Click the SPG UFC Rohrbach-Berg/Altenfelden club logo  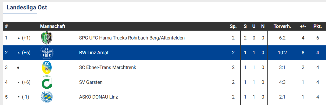tap(47, 38)
